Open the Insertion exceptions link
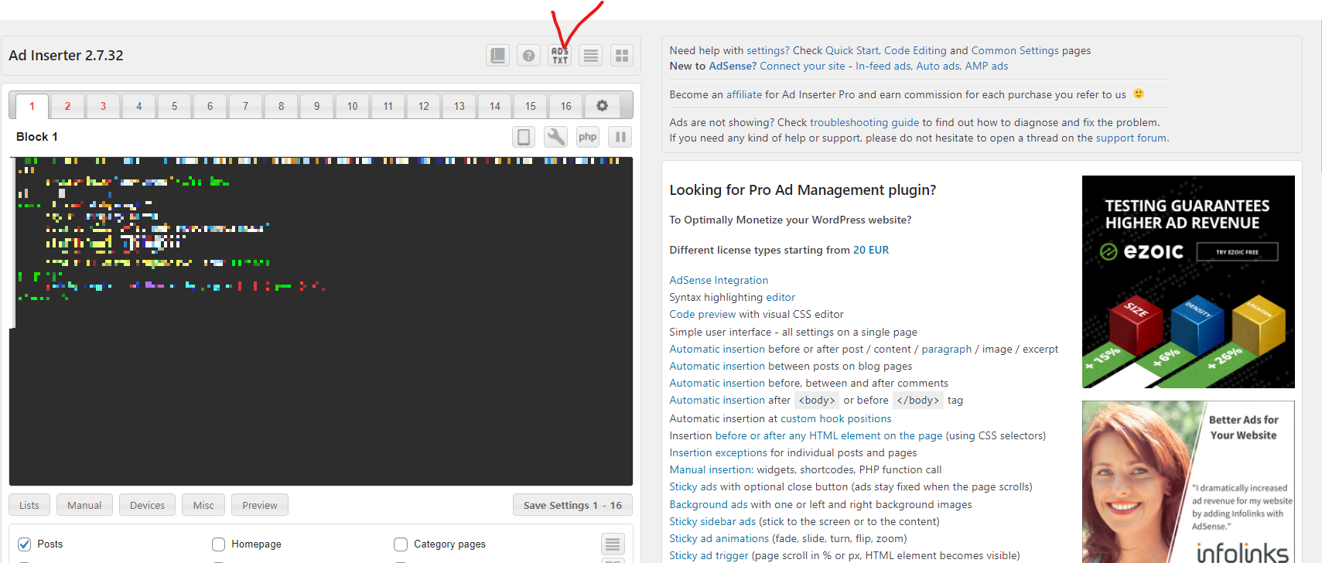1322x563 pixels. pyautogui.click(x=719, y=452)
